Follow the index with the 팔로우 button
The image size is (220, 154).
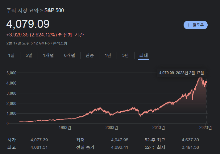point(196,25)
